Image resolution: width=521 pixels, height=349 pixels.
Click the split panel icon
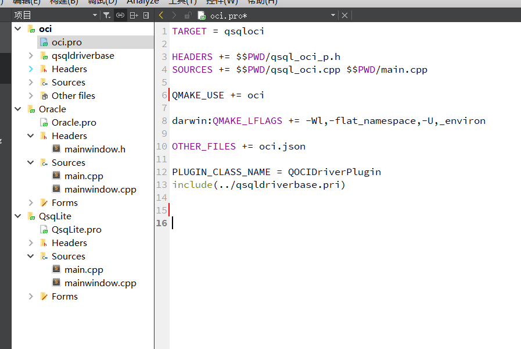(x=134, y=15)
